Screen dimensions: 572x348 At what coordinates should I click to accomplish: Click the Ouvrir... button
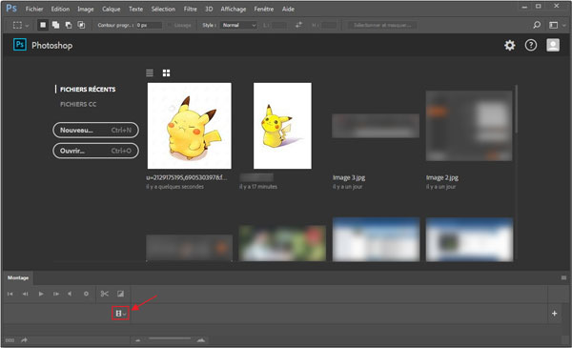tap(95, 151)
